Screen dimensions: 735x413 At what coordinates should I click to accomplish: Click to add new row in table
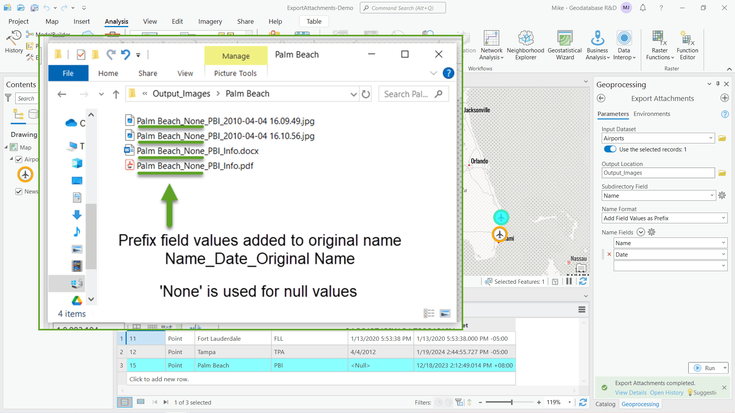(x=158, y=379)
